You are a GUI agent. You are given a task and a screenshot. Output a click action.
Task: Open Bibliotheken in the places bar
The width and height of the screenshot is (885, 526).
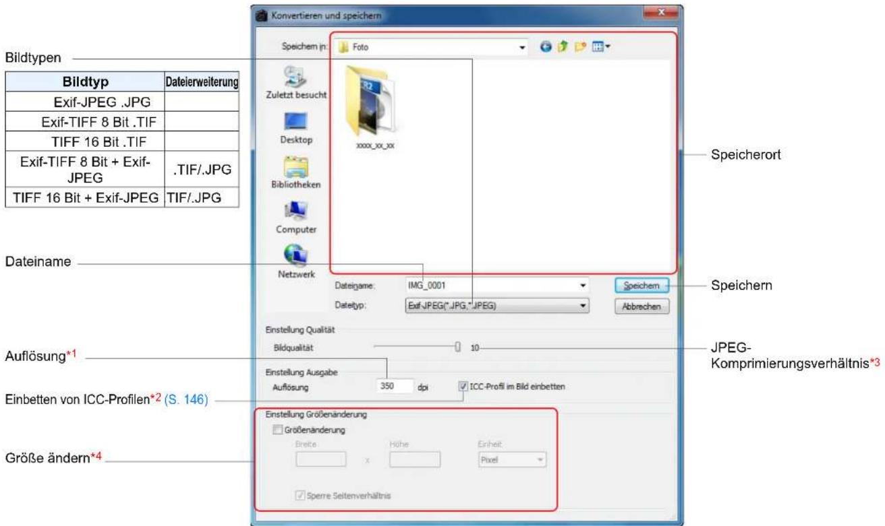click(294, 174)
